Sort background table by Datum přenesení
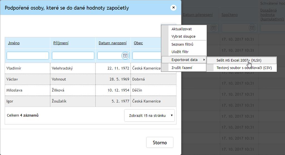This screenshot has width=285, height=155. [198, 15]
